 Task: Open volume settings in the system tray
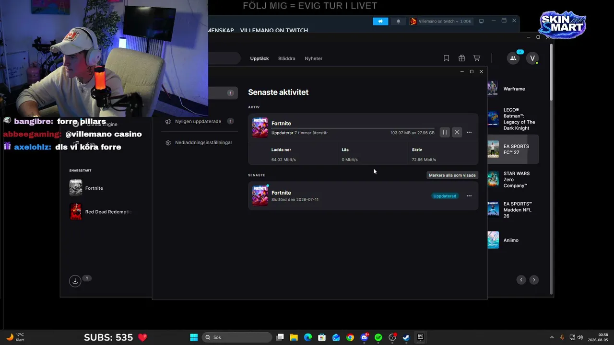[x=580, y=337]
